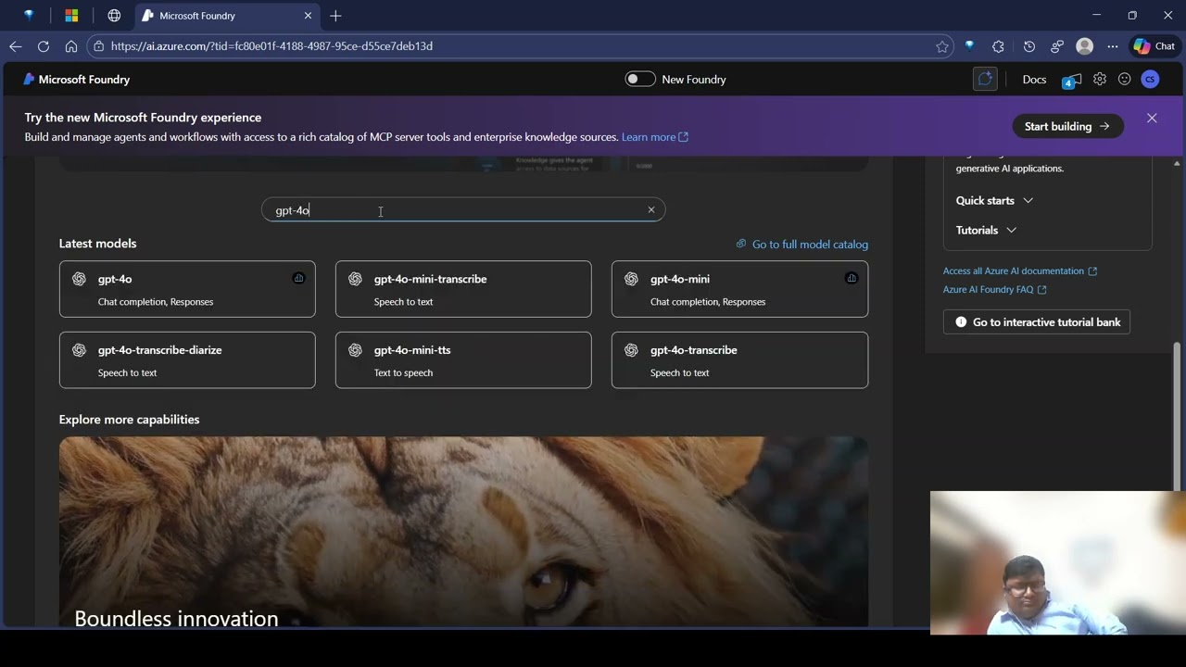The width and height of the screenshot is (1186, 667).
Task: Open the gpt-4o-transcribe model card
Action: tap(739, 360)
